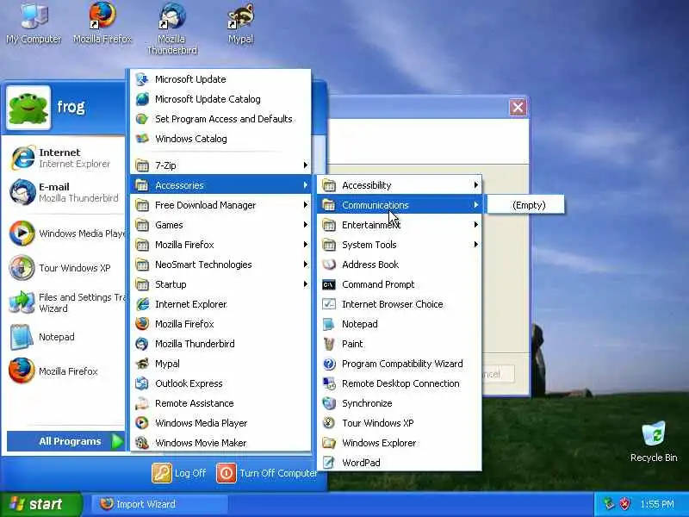Expand the Startup folder
The height and width of the screenshot is (517, 689).
click(x=220, y=284)
